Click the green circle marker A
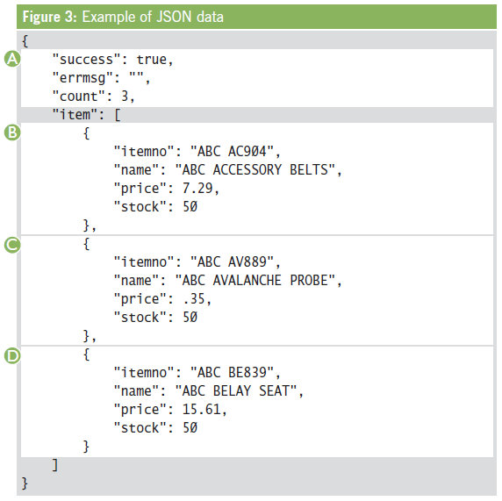 [x=12, y=59]
